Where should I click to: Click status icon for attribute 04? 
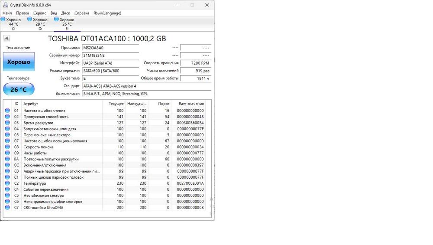pos(7,129)
